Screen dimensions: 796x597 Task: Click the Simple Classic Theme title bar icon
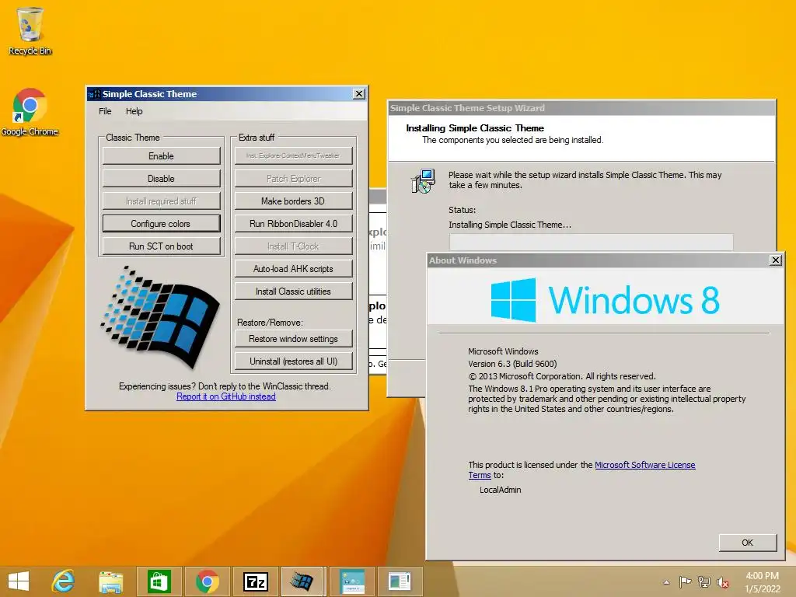point(94,94)
